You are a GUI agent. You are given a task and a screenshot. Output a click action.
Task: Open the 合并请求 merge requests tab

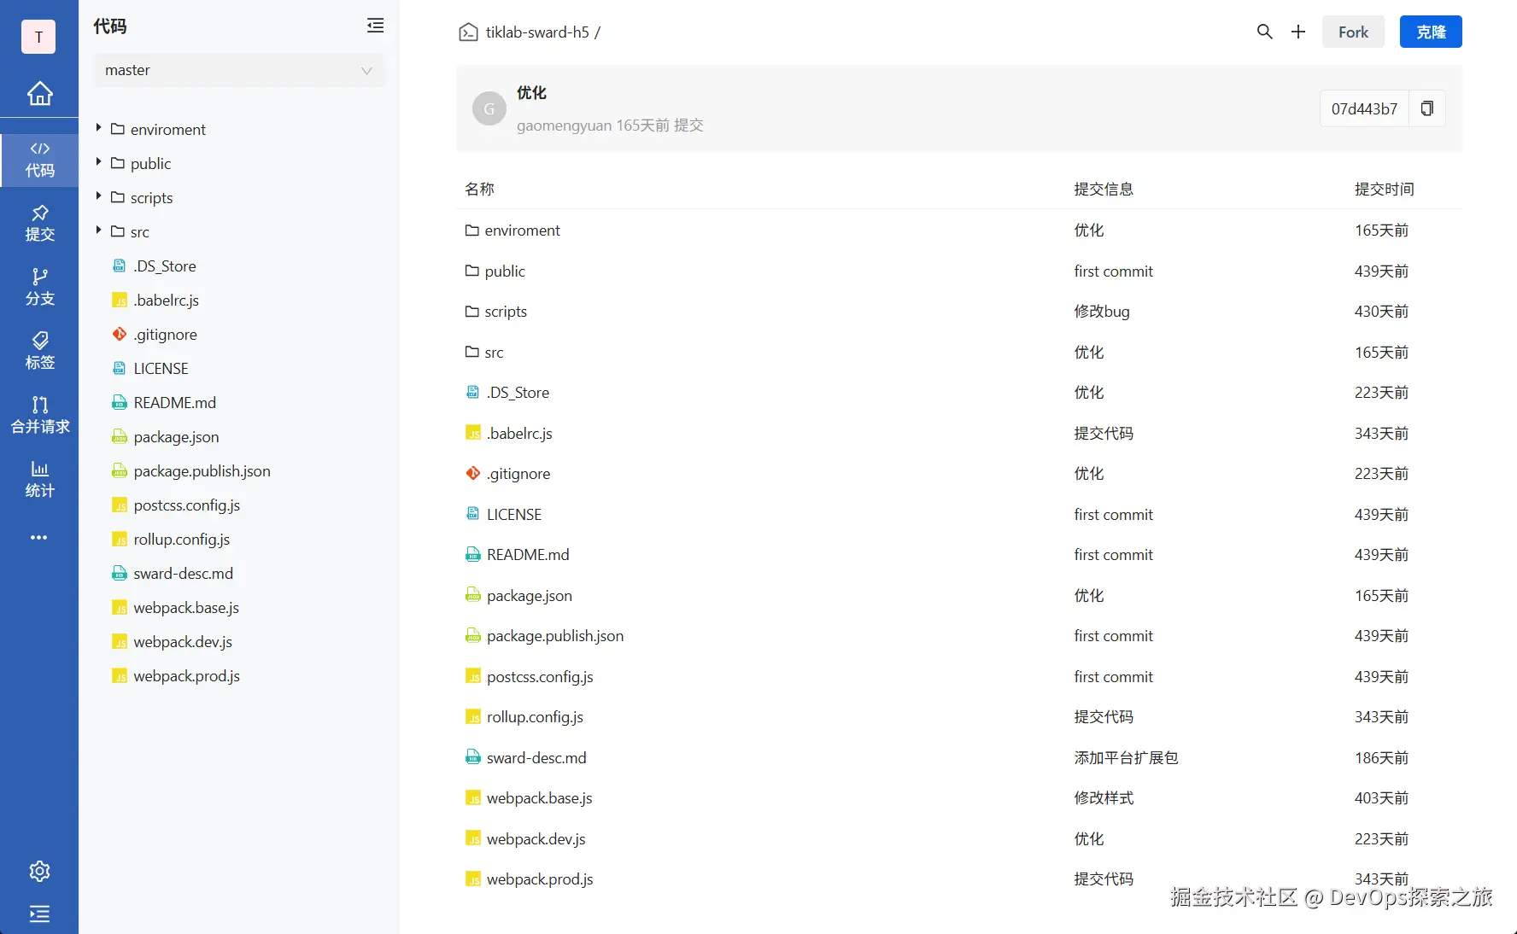[39, 415]
